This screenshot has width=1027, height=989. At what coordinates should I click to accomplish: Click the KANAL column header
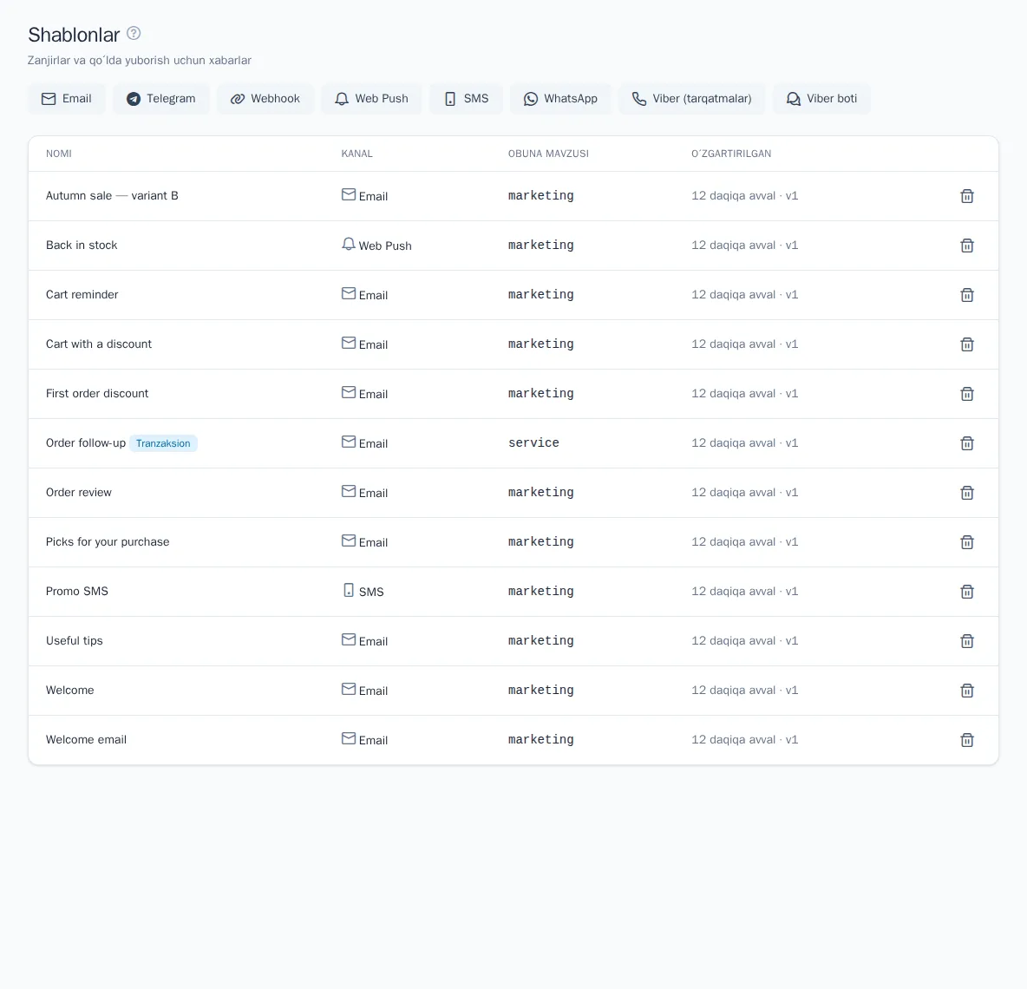tap(357, 154)
